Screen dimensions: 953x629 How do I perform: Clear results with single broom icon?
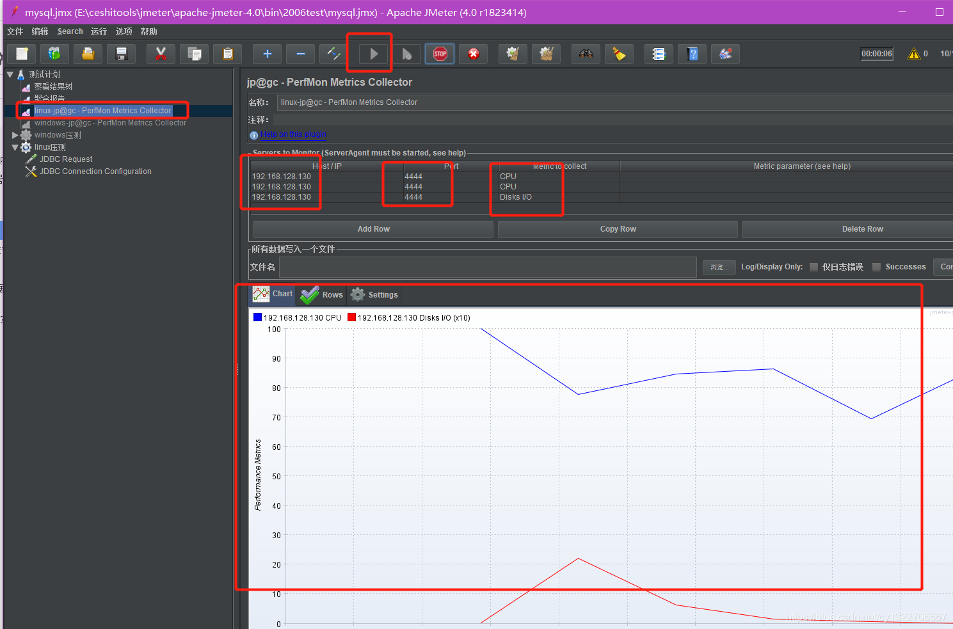tap(513, 54)
